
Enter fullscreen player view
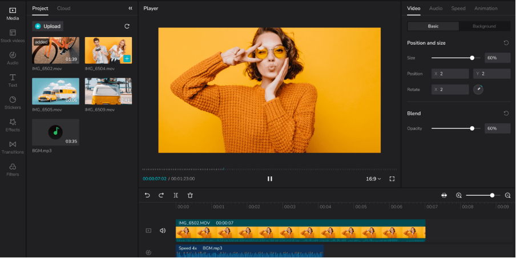(x=392, y=179)
